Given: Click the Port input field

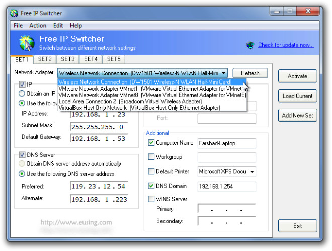Looking at the screenshot, I should [227, 119].
